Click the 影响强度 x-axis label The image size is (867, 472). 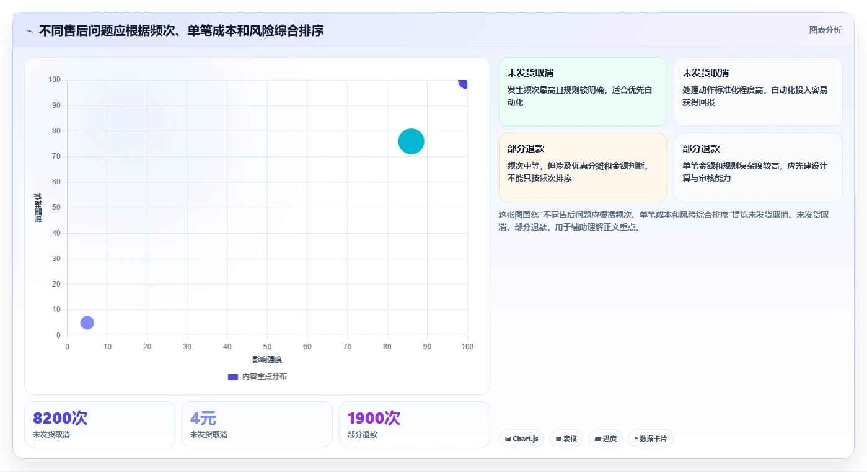(x=267, y=359)
